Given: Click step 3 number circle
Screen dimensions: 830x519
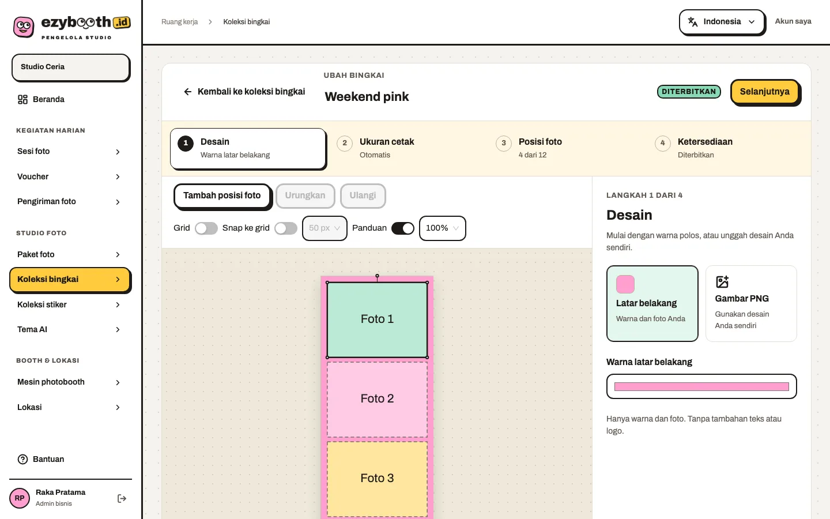Looking at the screenshot, I should coord(504,143).
